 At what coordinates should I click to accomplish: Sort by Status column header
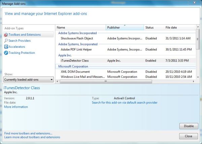pos(154,28)
